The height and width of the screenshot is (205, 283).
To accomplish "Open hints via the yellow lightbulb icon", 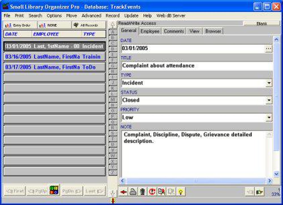I will pos(181,192).
